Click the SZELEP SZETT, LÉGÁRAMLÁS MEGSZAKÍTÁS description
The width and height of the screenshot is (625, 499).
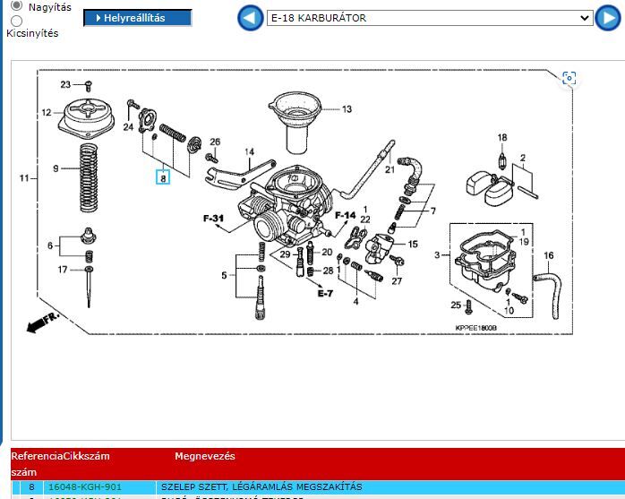click(x=261, y=486)
